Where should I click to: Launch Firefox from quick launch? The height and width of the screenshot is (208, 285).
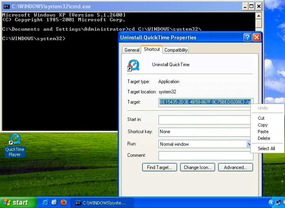click(x=63, y=202)
